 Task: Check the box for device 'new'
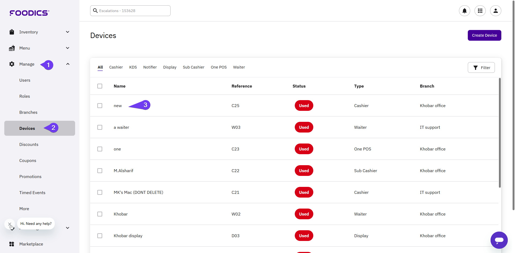[100, 105]
